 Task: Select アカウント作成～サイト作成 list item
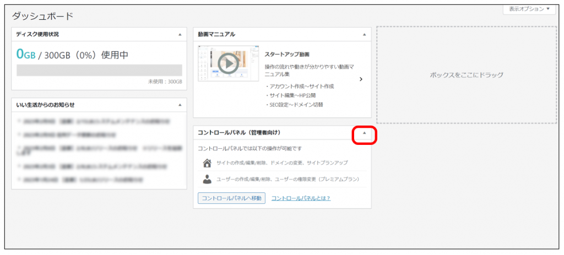click(301, 86)
